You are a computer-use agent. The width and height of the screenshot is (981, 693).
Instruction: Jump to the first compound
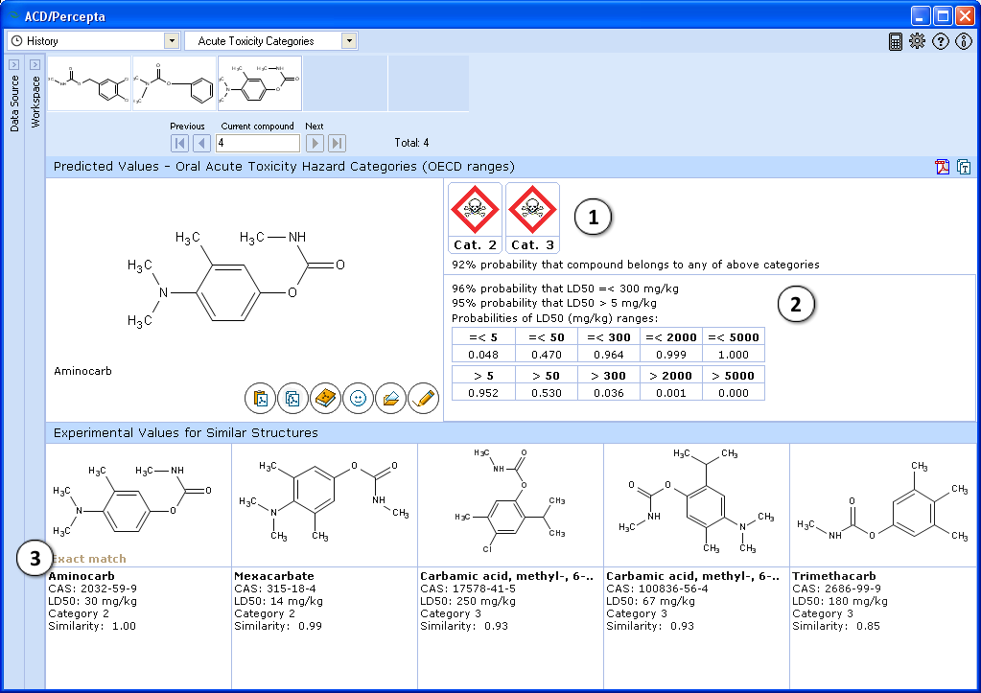coord(179,143)
